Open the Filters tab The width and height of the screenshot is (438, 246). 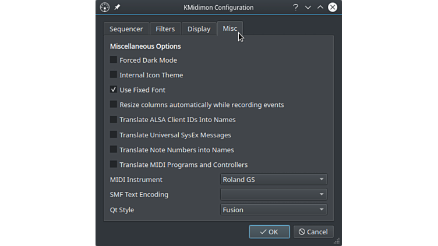[x=165, y=29]
